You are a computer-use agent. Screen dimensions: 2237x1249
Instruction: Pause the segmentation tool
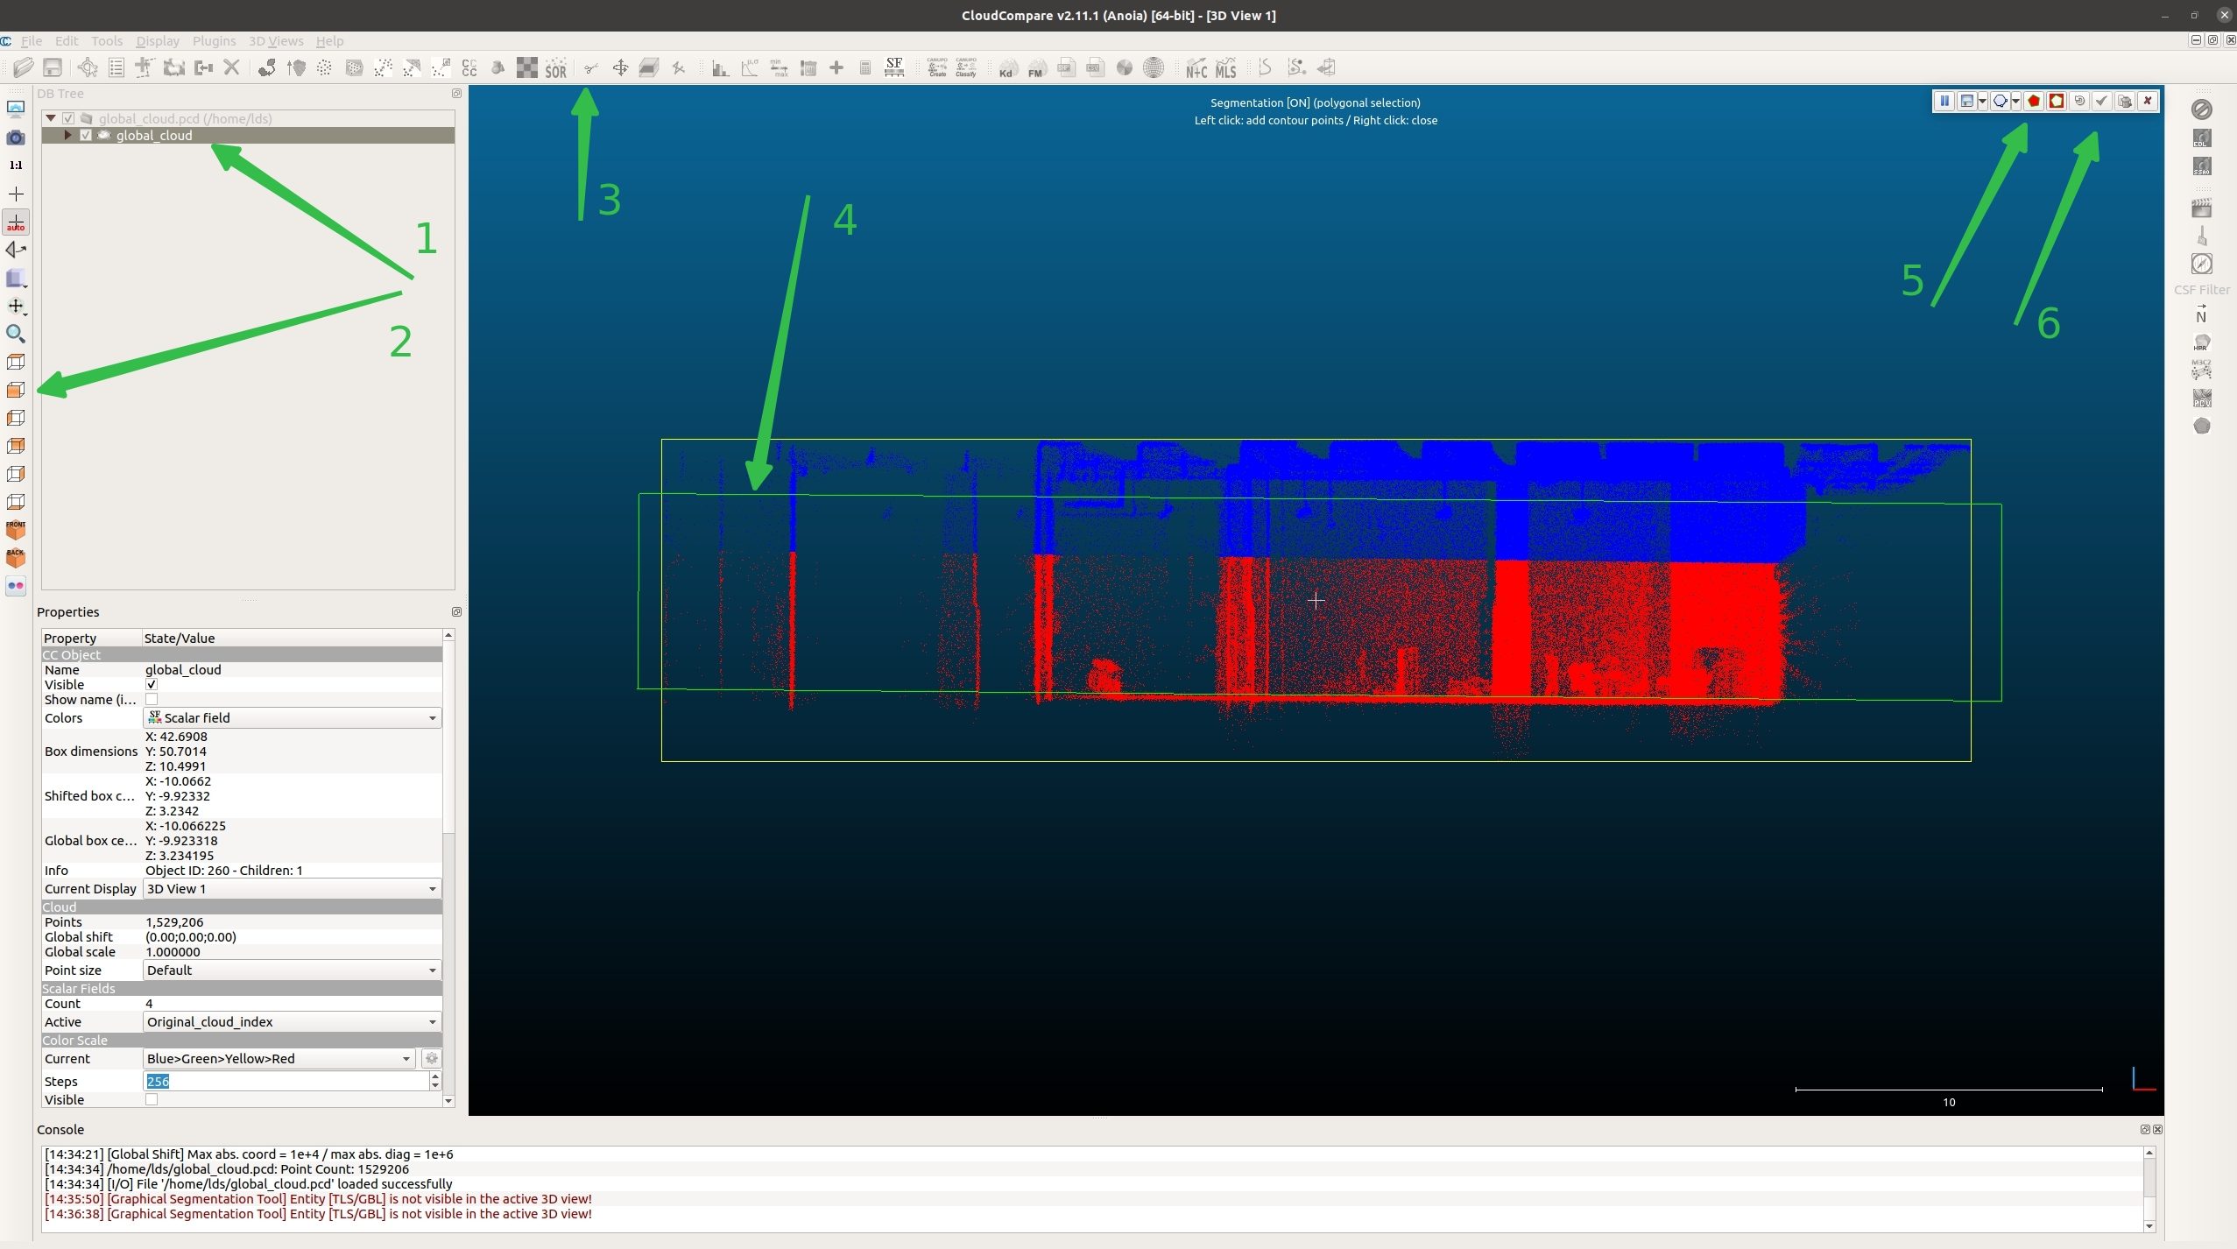coord(1944,101)
